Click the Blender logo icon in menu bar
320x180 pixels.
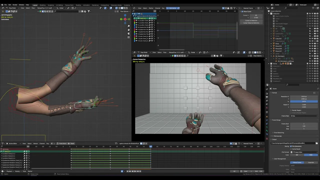pos(2,5)
